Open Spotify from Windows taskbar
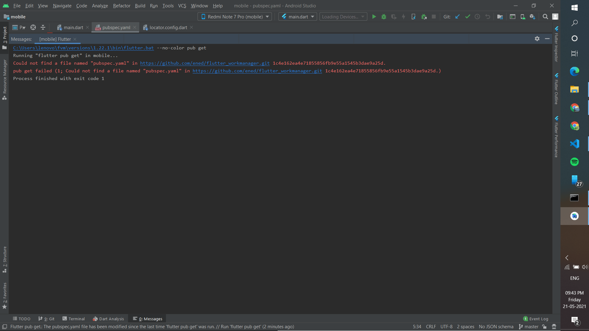This screenshot has height=331, width=589. point(574,162)
